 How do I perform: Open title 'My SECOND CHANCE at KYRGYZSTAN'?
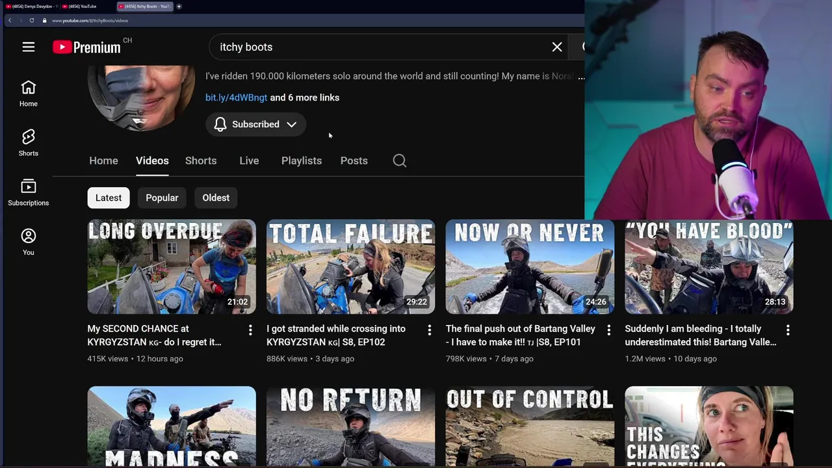pos(155,335)
